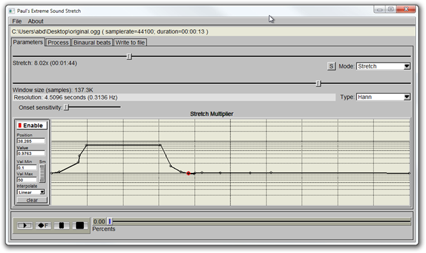
Task: Open the About menu
Action: [35, 21]
